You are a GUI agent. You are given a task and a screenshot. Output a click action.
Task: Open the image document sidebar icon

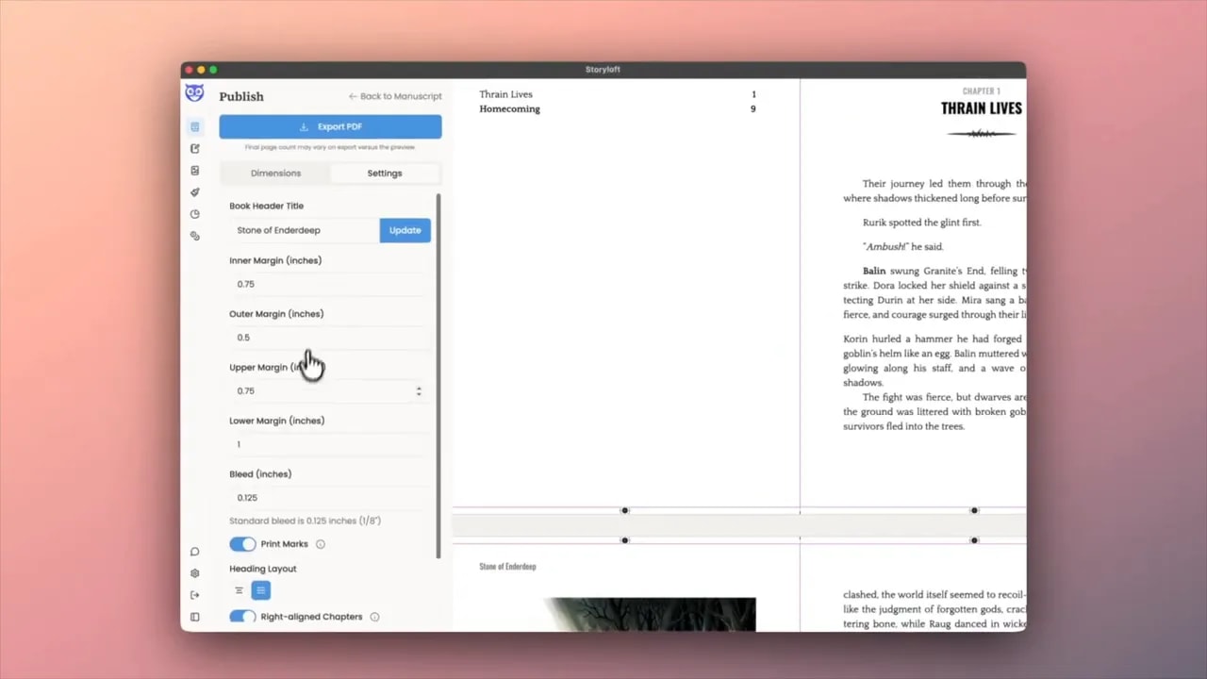(x=195, y=171)
